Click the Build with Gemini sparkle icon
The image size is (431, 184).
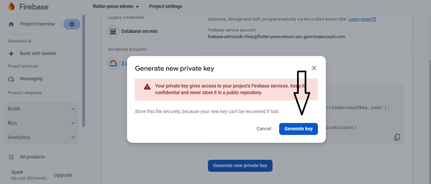pos(11,53)
